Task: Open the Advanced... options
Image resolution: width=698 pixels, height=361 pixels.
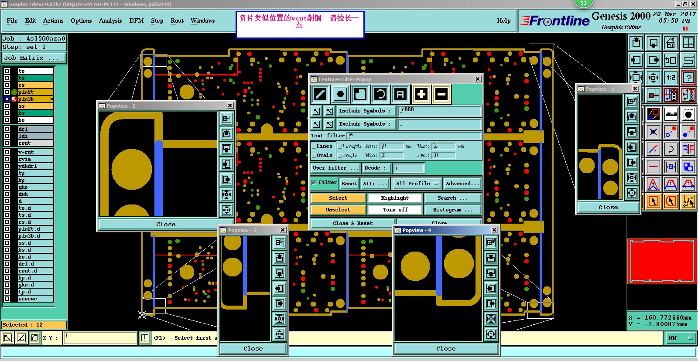Action: (x=462, y=184)
